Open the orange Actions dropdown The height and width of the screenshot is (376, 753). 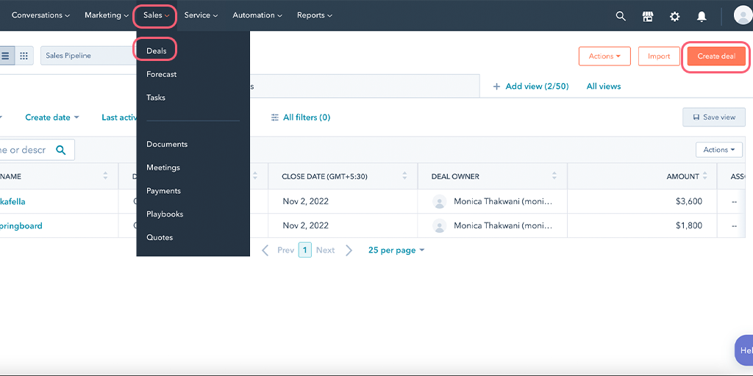pyautogui.click(x=604, y=56)
